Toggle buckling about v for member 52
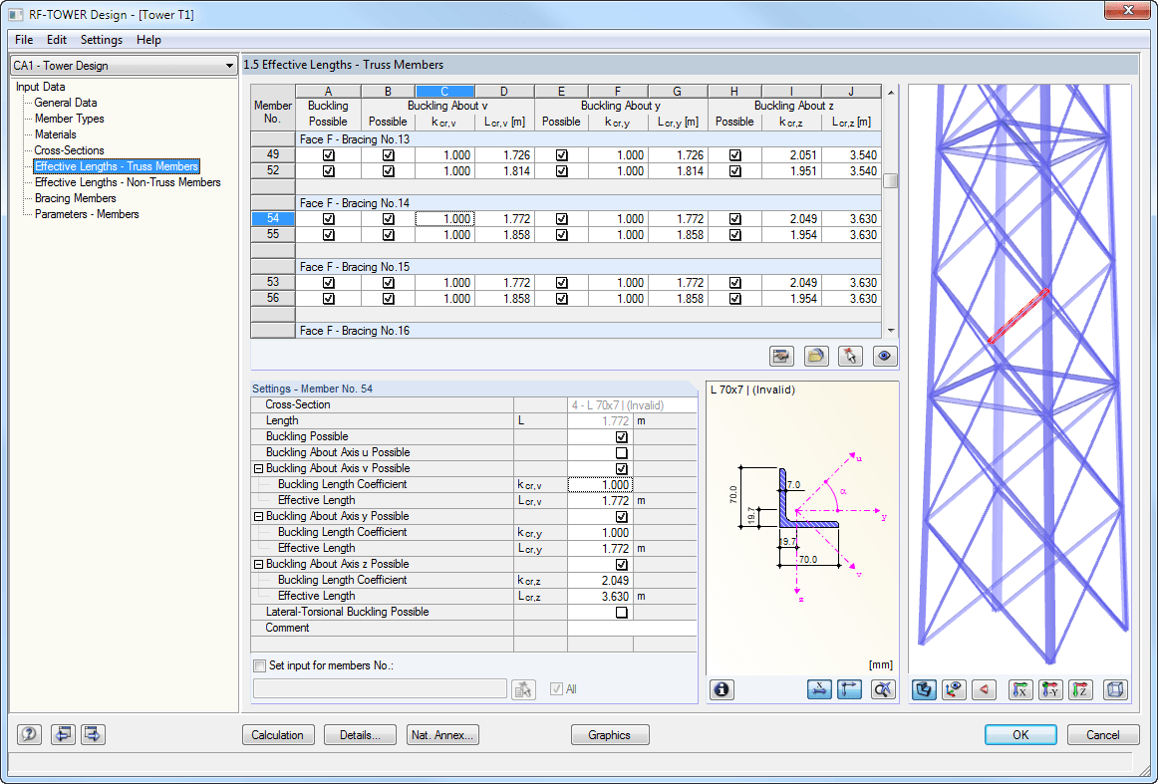 (389, 171)
